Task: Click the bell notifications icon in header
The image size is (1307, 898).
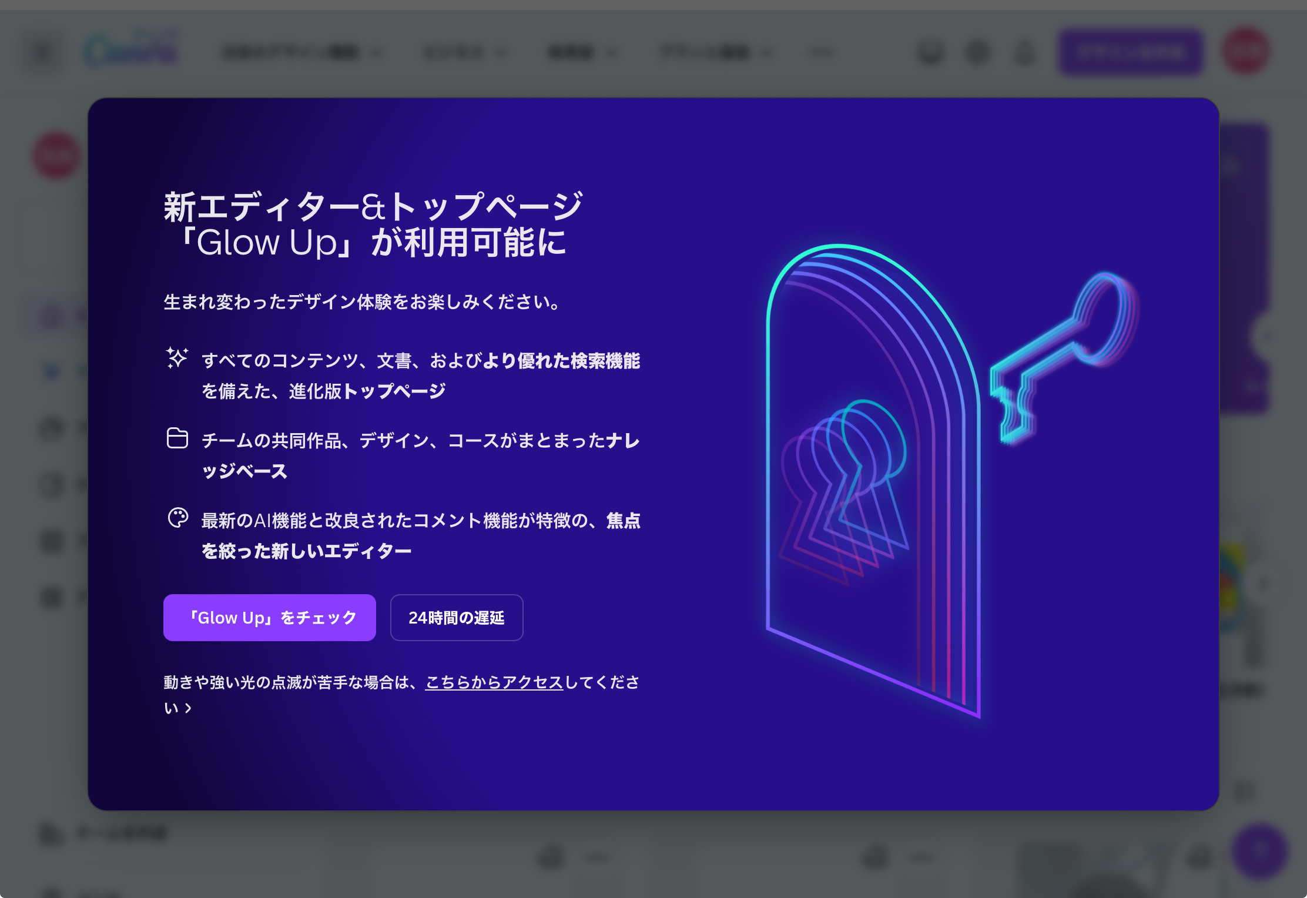Action: 1024,52
